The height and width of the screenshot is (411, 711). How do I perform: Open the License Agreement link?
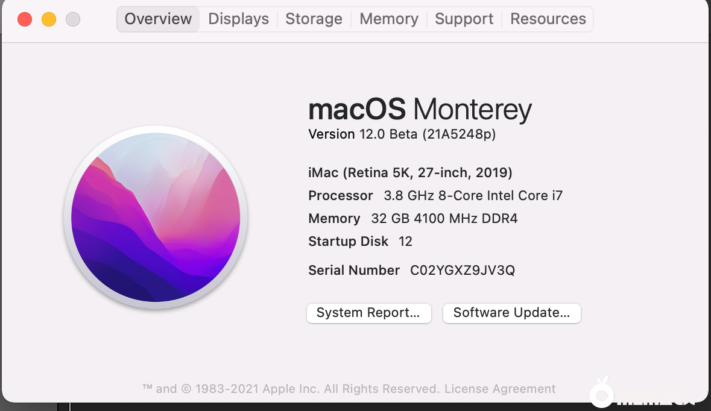pyautogui.click(x=500, y=389)
